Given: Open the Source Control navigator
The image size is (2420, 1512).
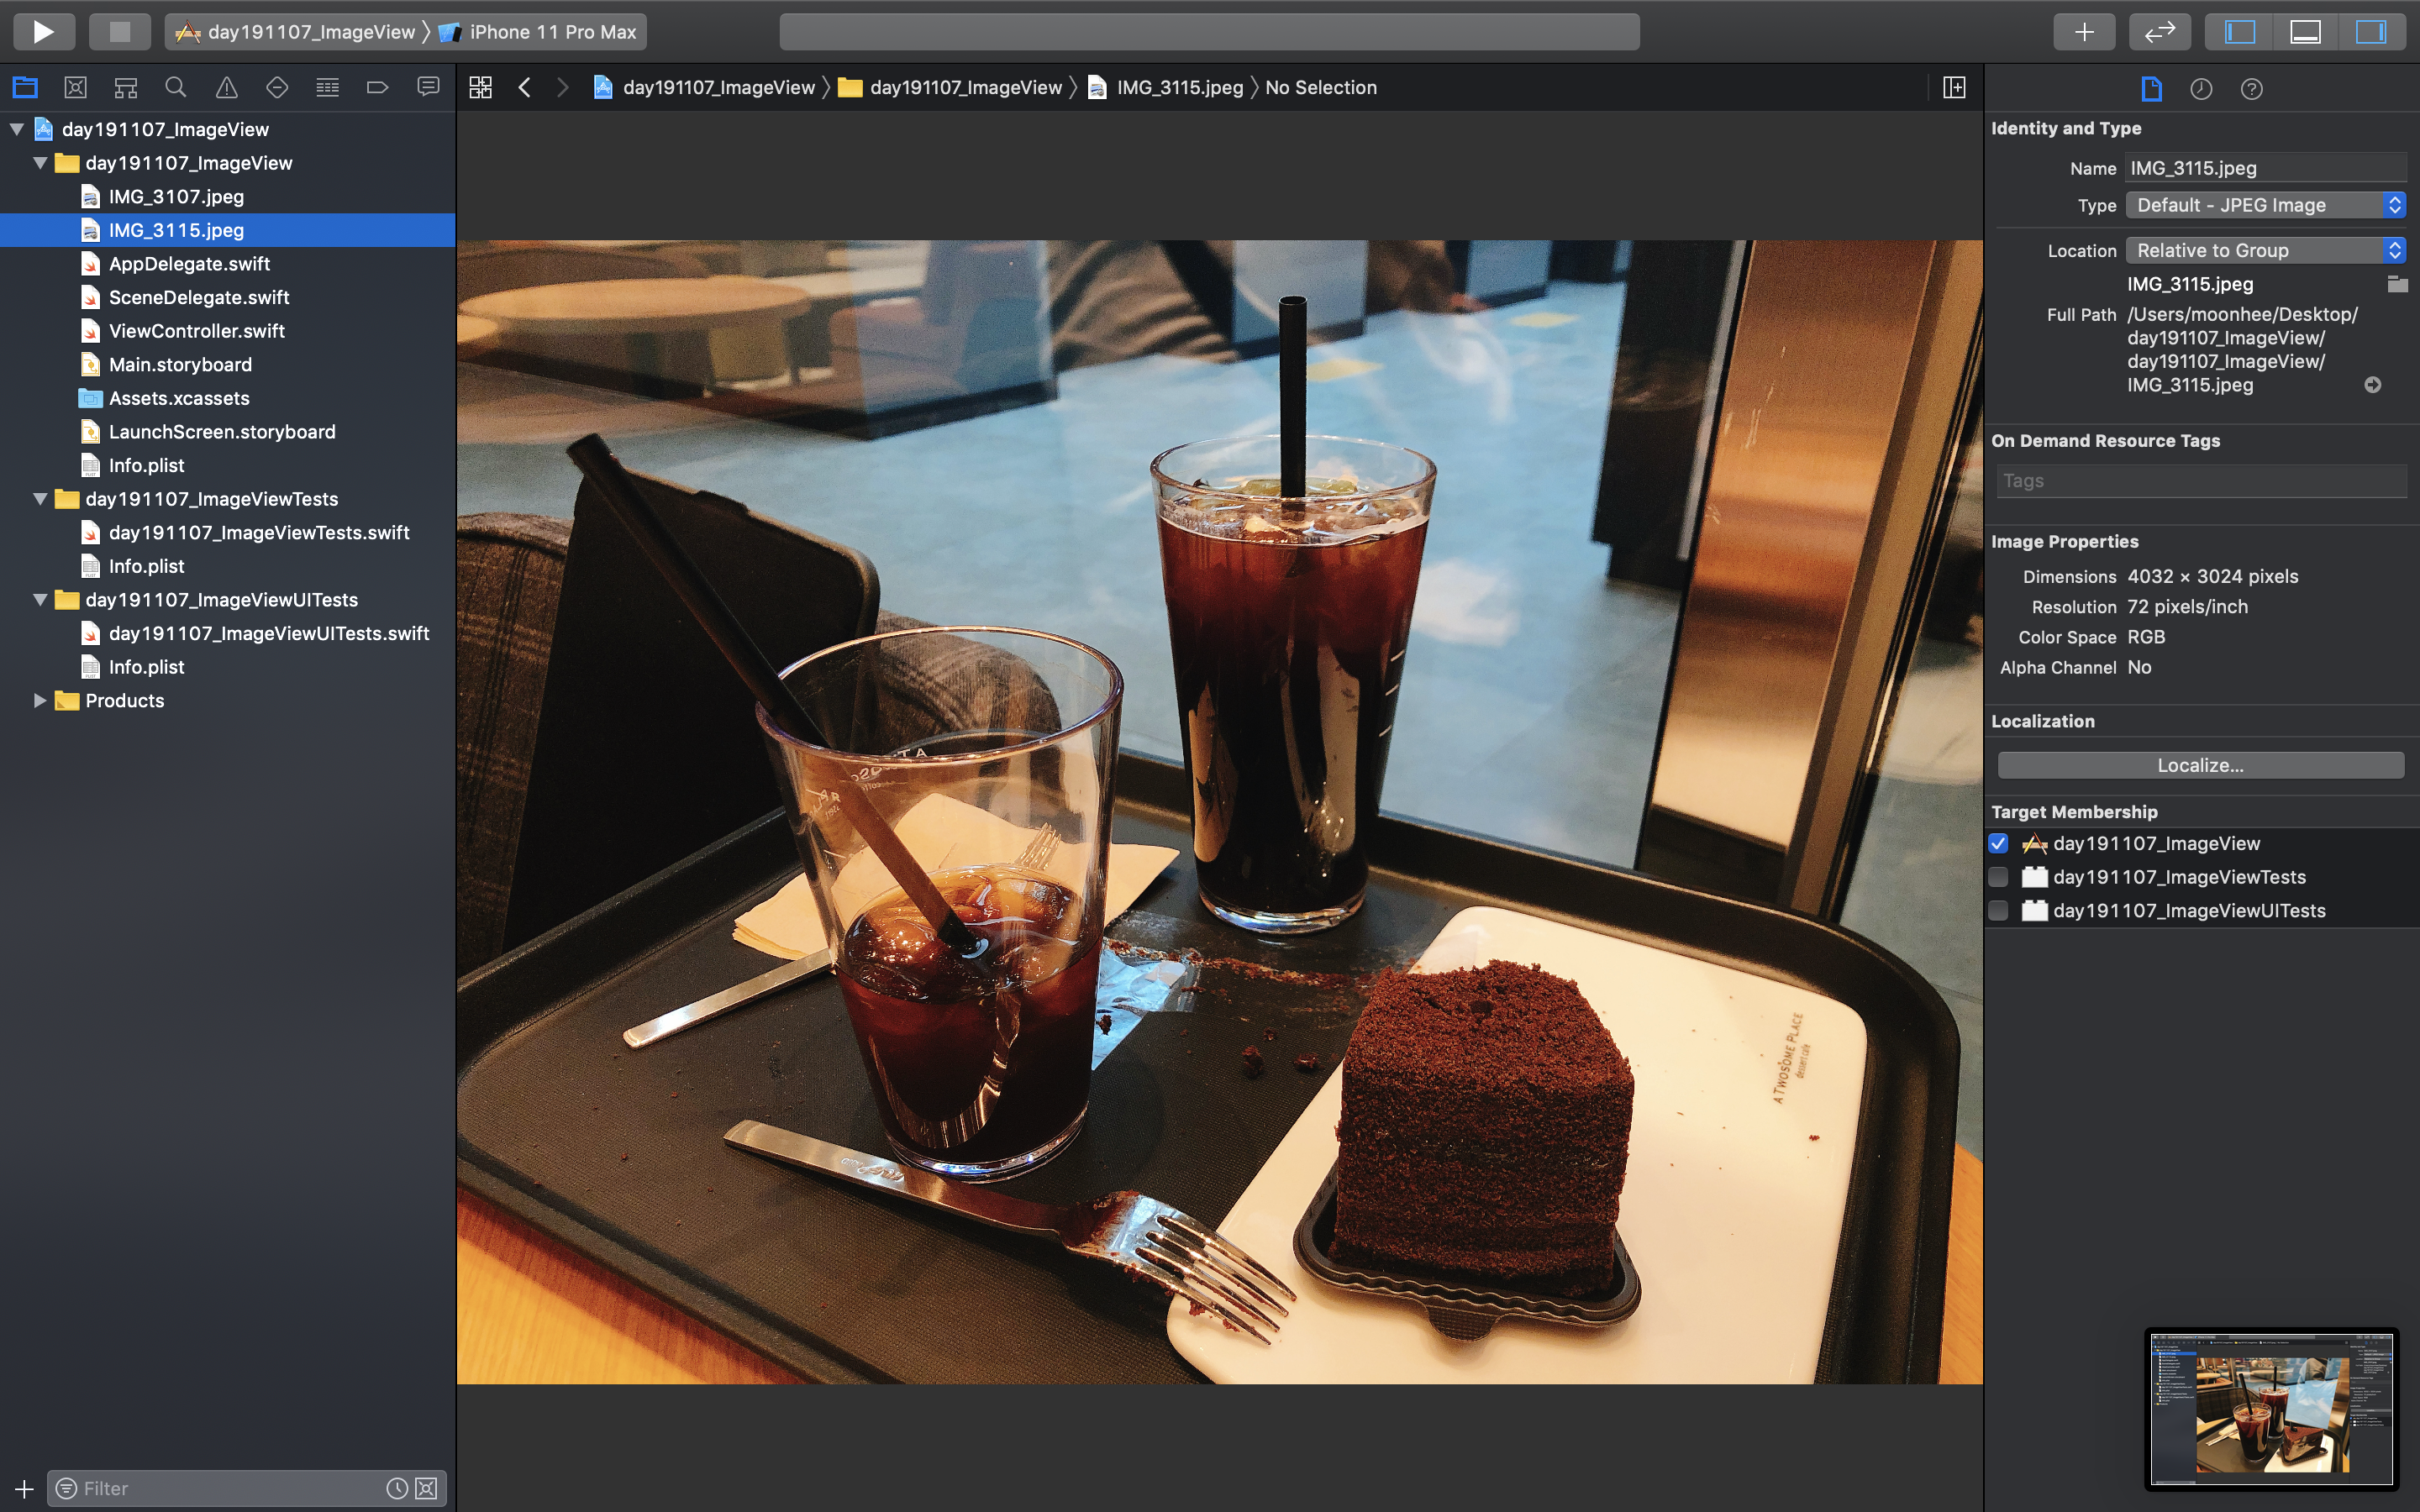Looking at the screenshot, I should [x=75, y=88].
